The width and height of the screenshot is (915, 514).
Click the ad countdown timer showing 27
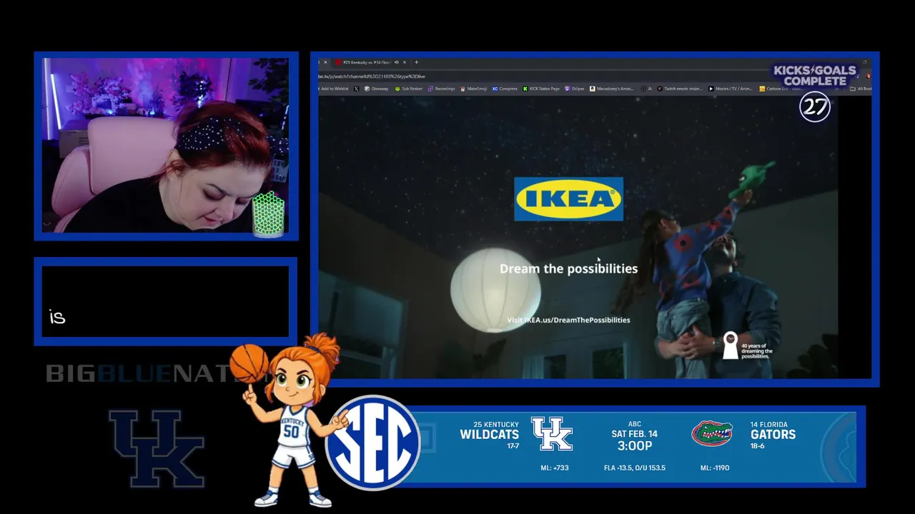815,107
